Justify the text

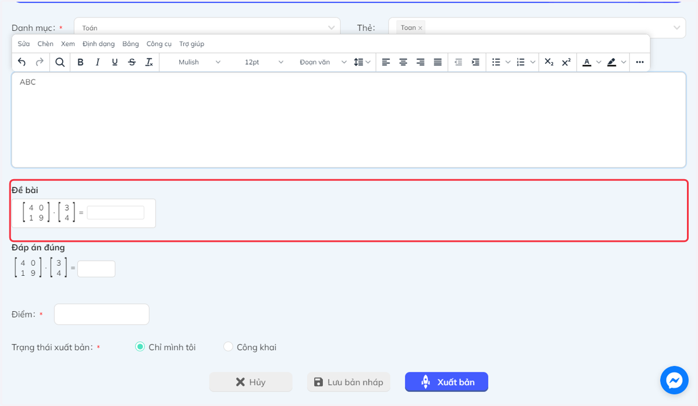click(x=438, y=62)
